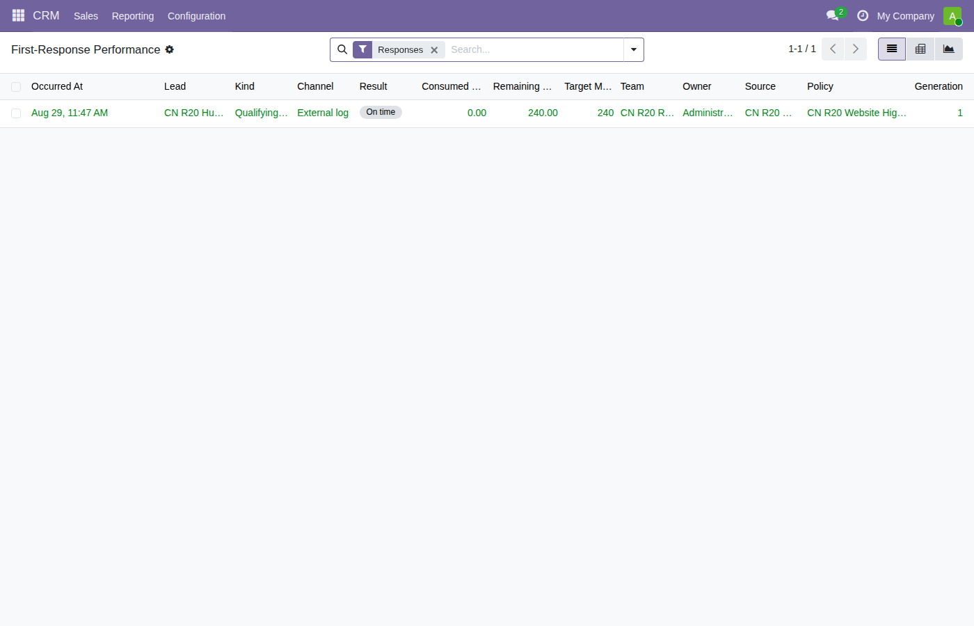The width and height of the screenshot is (974, 626).
Task: Click the 'Administr…' owner cell
Action: (x=708, y=113)
